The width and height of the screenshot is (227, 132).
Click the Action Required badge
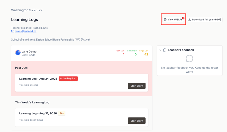coord(68,78)
